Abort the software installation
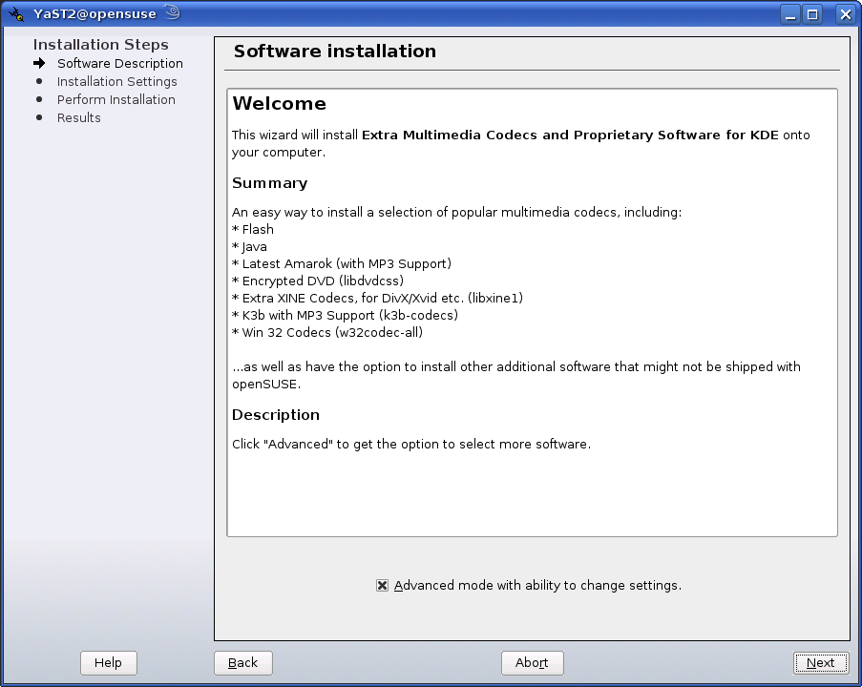 click(532, 663)
